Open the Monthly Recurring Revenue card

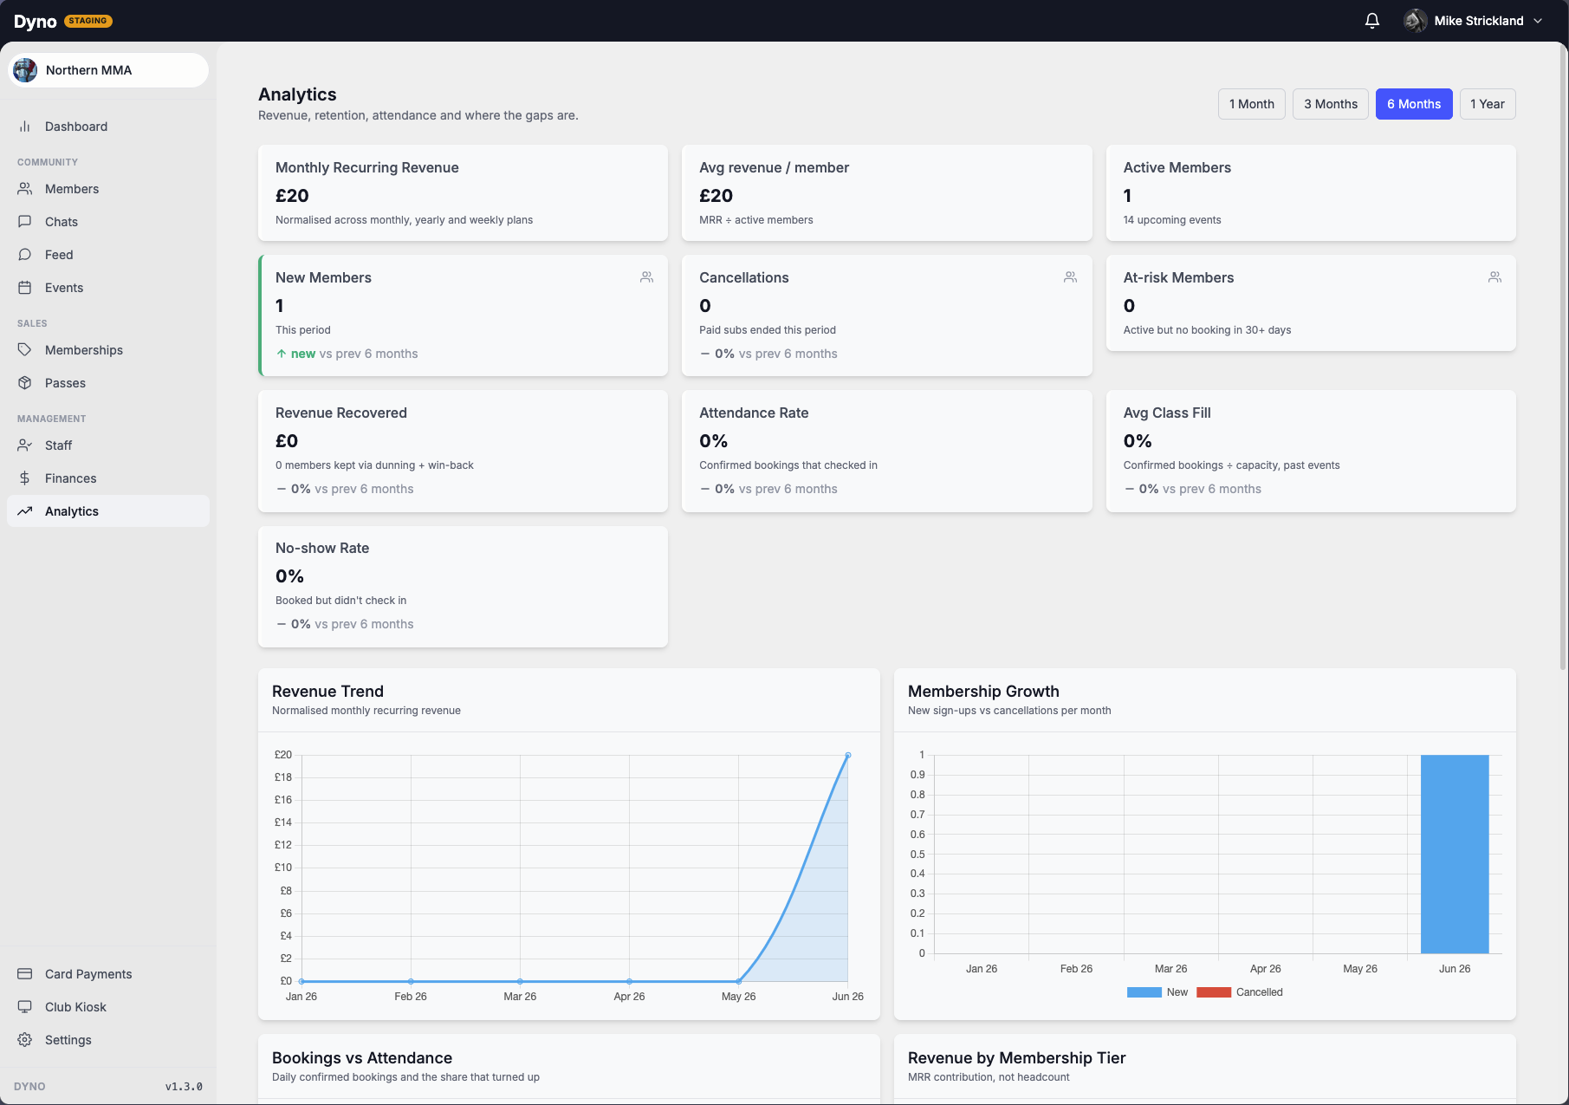(463, 192)
